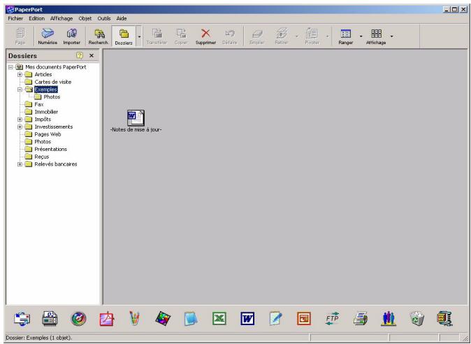Screen dimensions: 471x344
Task: Collapse the Mes documents PaperPort root node
Action: click(10, 67)
